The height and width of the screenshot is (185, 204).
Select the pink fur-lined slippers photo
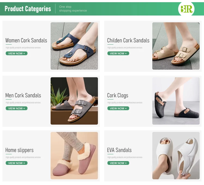click(x=74, y=156)
